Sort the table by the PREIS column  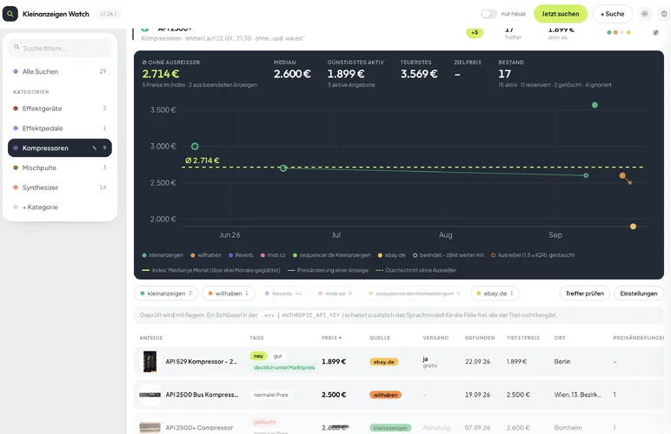pos(332,338)
